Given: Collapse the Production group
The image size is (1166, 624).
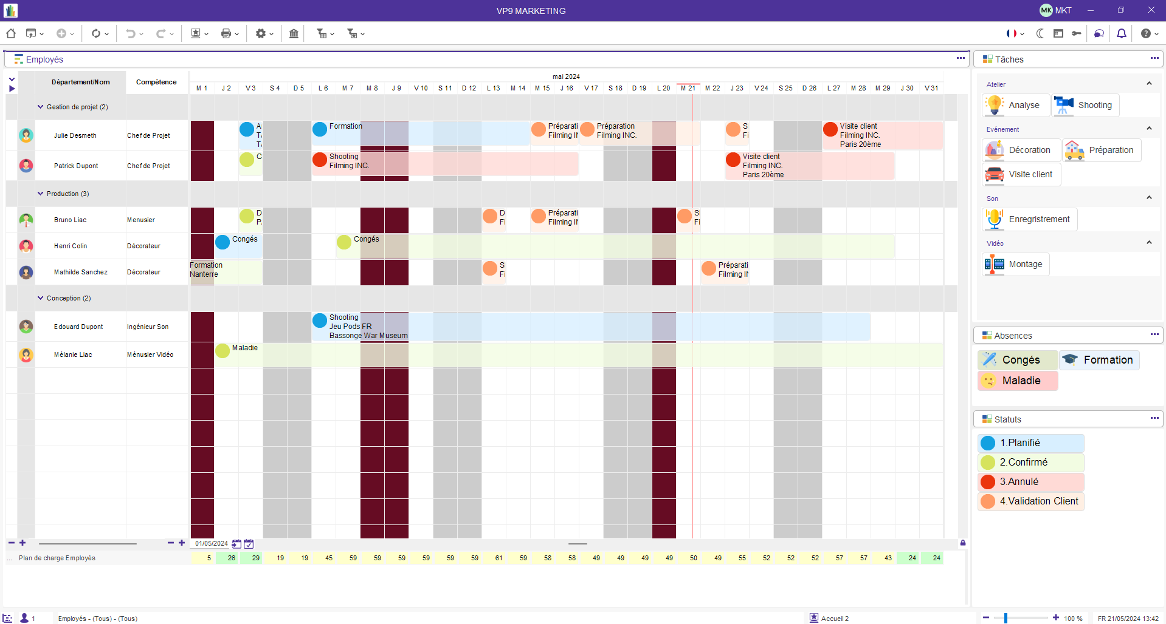Looking at the screenshot, I should pos(41,194).
